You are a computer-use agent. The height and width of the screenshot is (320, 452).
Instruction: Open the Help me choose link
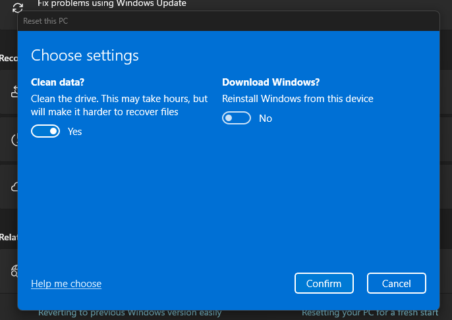(66, 284)
